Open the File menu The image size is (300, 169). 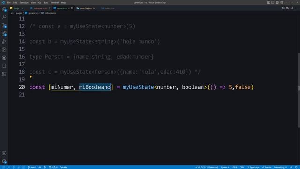pos(9,3)
